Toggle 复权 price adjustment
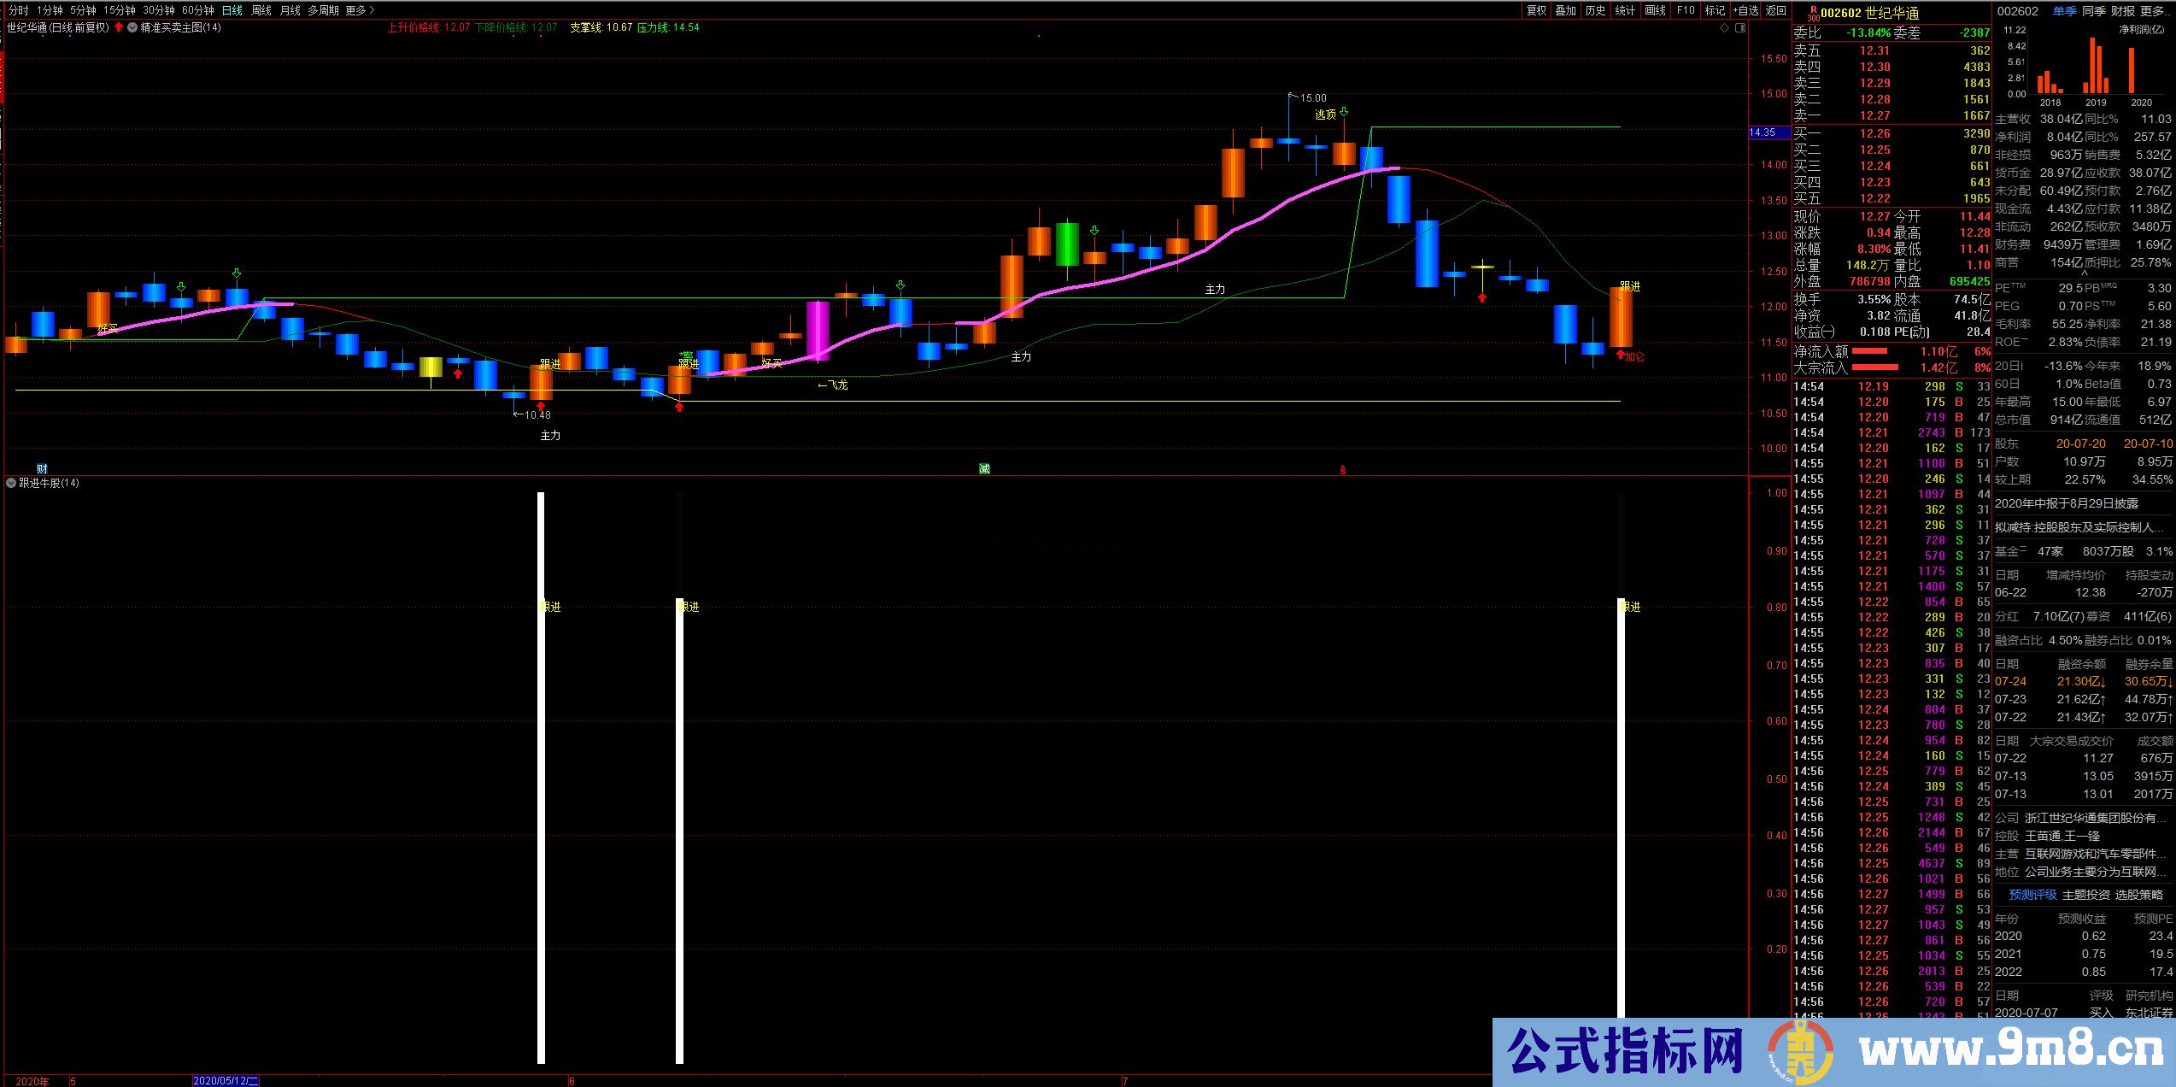The height and width of the screenshot is (1087, 2176). coord(1536,10)
